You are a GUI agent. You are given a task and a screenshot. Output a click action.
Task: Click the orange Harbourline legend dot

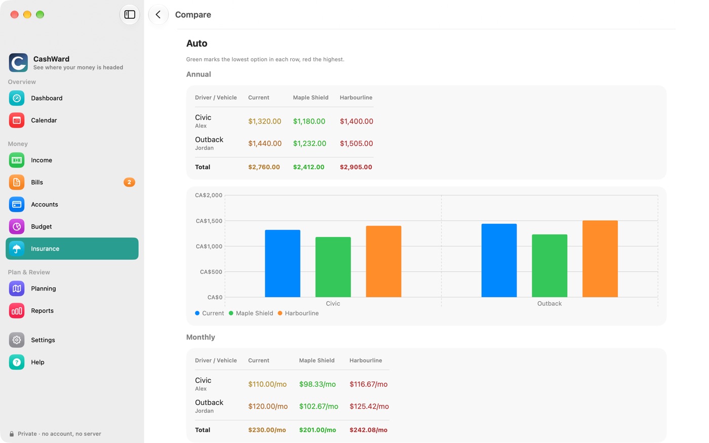[280, 313]
